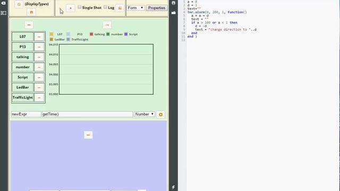Click the panel icon below the back arrow

point(4,13)
